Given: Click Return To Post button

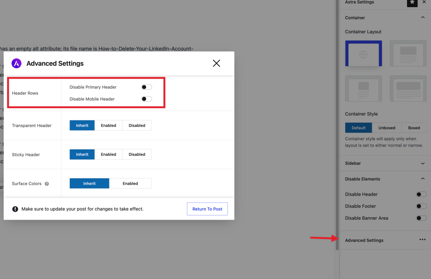Looking at the screenshot, I should click(207, 209).
